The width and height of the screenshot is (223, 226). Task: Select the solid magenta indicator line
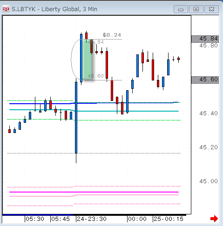tap(94, 192)
